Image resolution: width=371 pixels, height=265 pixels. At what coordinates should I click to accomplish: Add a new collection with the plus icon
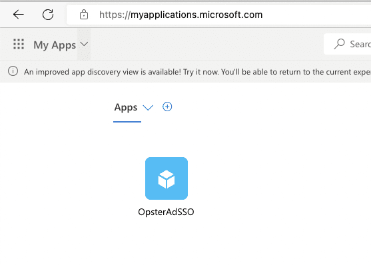(x=167, y=107)
